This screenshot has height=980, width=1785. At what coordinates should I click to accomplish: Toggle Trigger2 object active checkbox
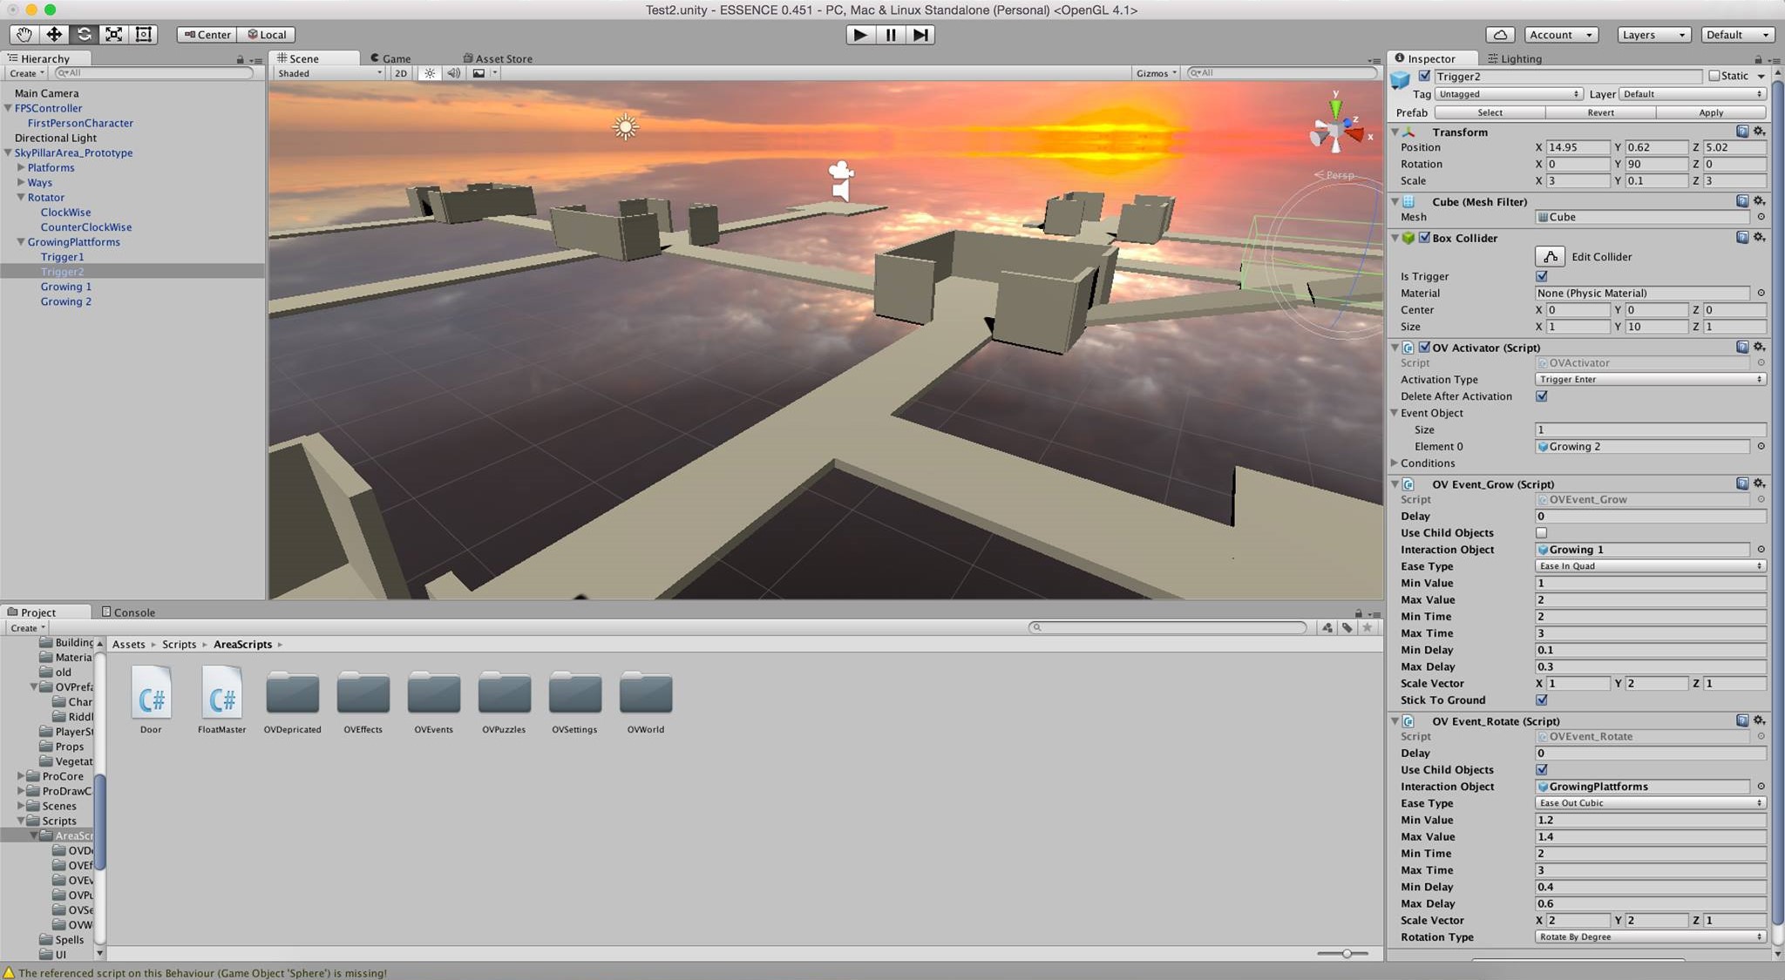pyautogui.click(x=1424, y=76)
